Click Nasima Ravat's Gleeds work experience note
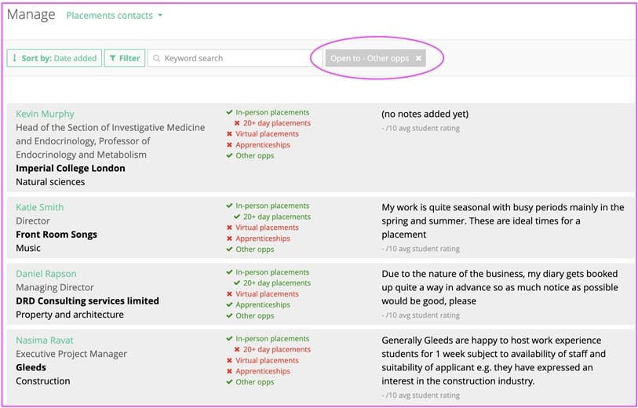This screenshot has width=638, height=408. (x=494, y=361)
